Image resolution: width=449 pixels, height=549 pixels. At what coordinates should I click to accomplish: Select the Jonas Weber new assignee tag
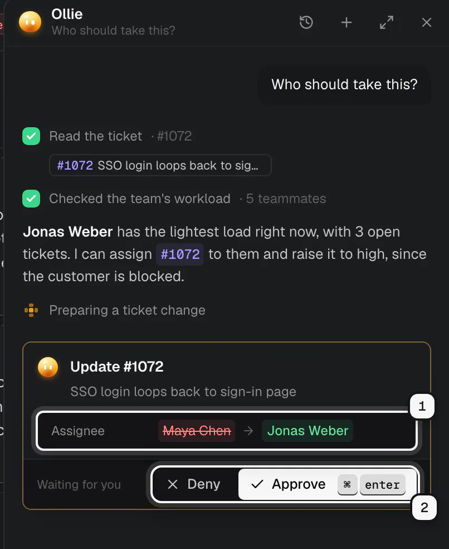pyautogui.click(x=308, y=431)
